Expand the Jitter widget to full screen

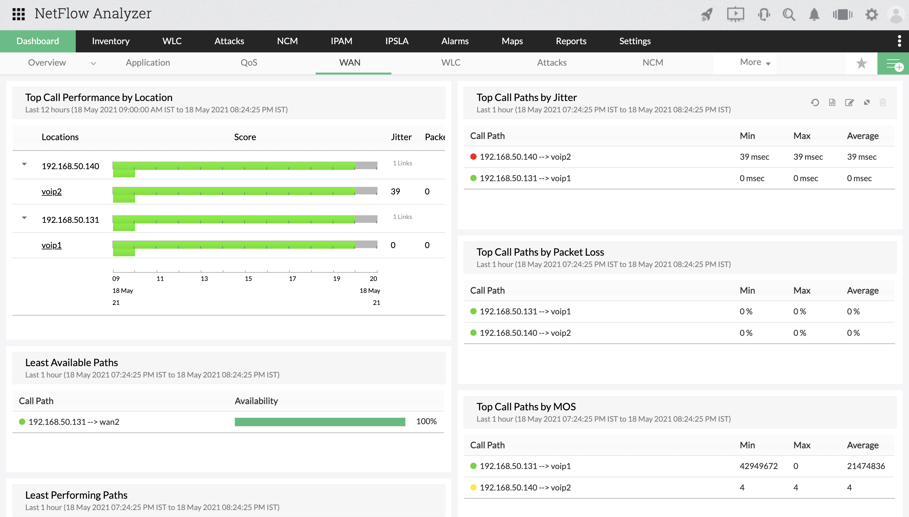tap(866, 102)
